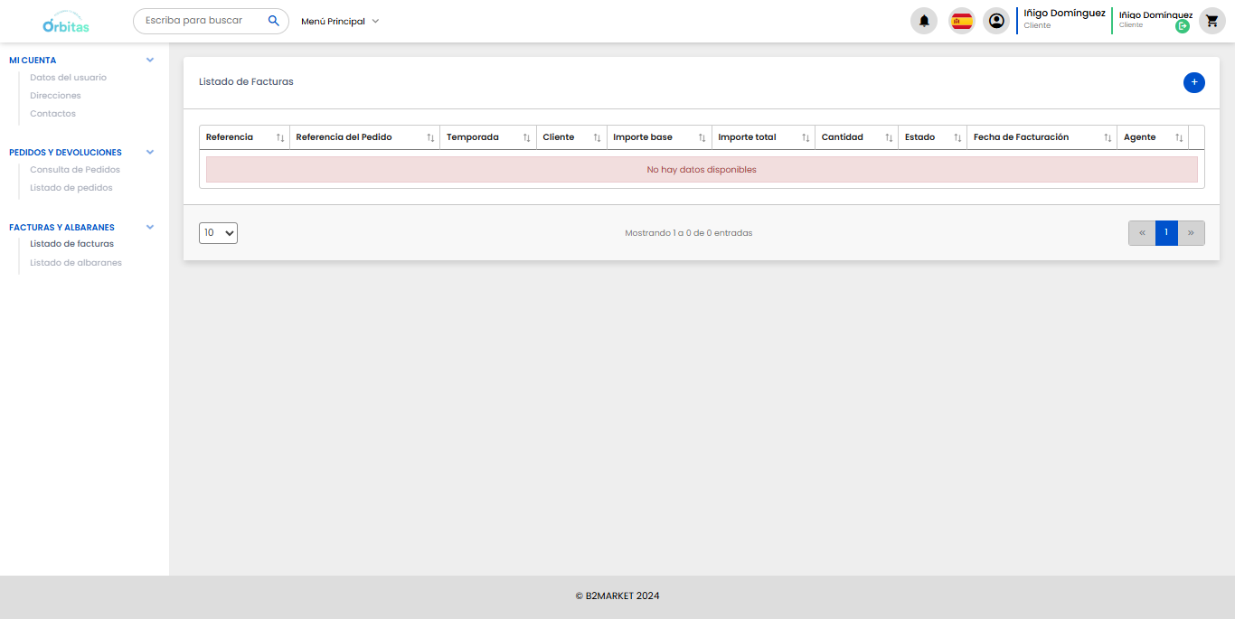This screenshot has width=1235, height=619.
Task: Collapse the PEDIDOS Y DEVOLUCIONES section
Action: click(x=150, y=153)
